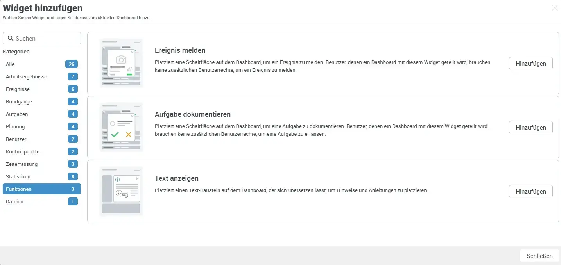Add the Text anzeigen widget via Hinzufügen

(x=531, y=191)
